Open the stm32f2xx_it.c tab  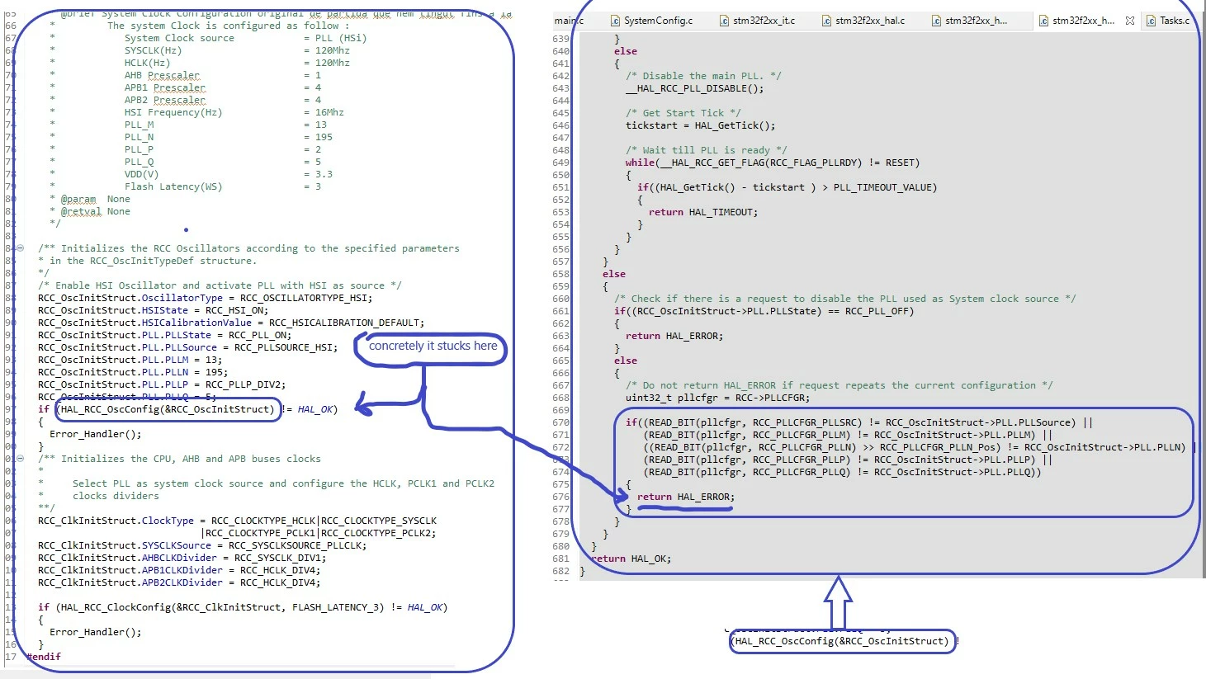(757, 21)
